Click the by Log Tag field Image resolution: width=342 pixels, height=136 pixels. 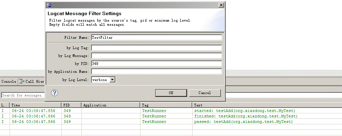pos(157,47)
